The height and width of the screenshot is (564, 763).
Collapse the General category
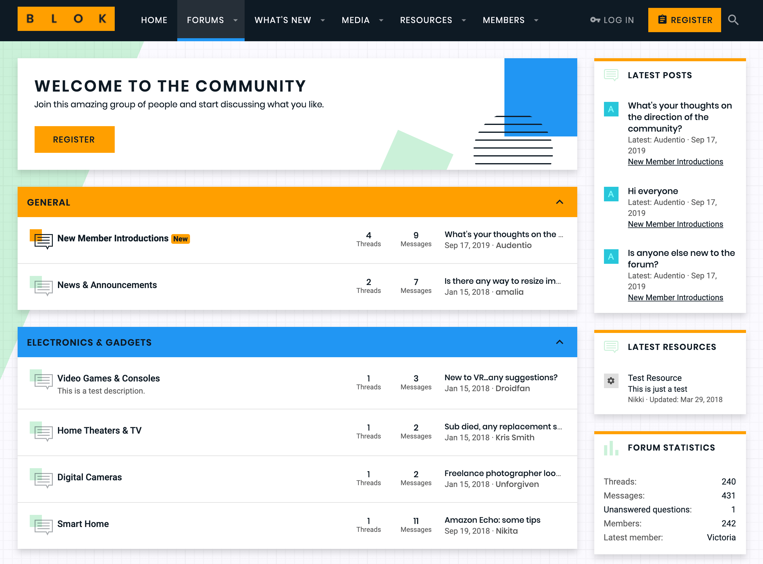pyautogui.click(x=559, y=202)
